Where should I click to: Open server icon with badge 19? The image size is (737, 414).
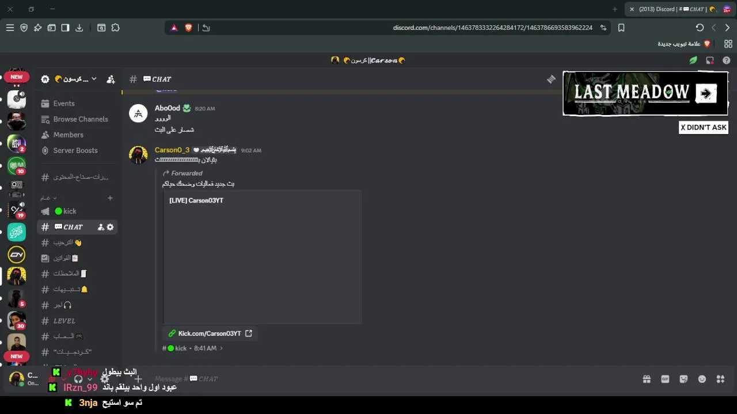[17, 210]
